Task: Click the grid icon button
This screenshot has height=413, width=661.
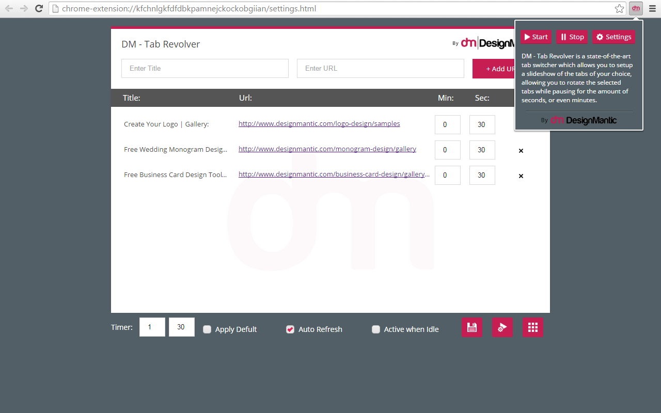Action: click(533, 327)
